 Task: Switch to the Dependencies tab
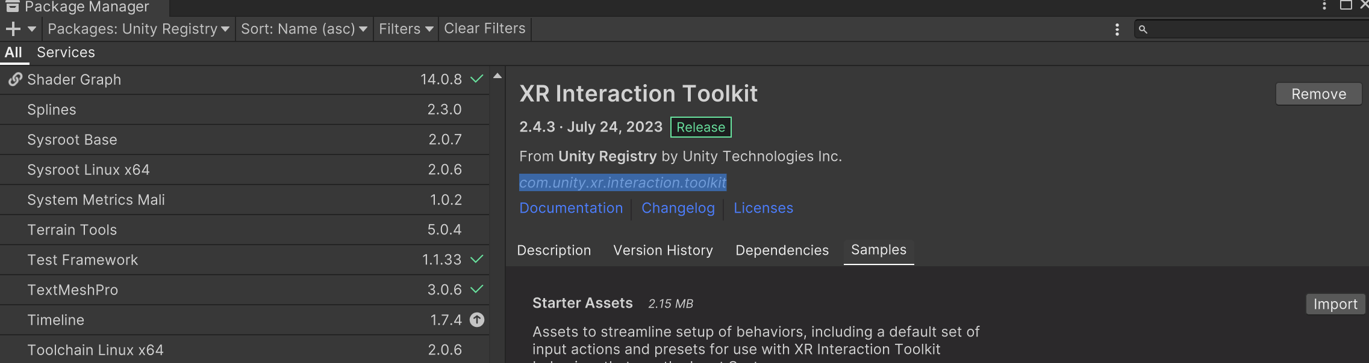click(782, 251)
